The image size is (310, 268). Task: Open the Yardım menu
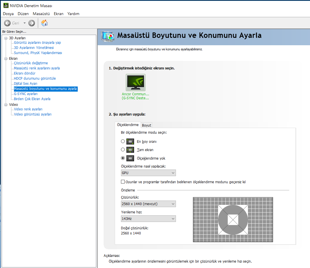[x=73, y=14]
